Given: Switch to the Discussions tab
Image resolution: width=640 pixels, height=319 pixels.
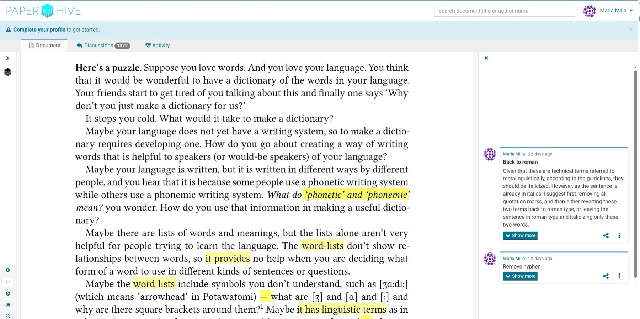Looking at the screenshot, I should click(x=103, y=46).
